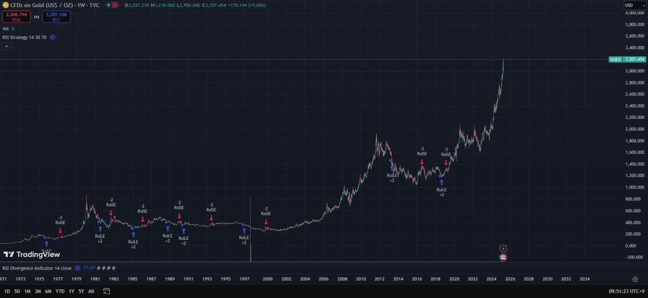Image resolution: width=648 pixels, height=298 pixels.
Task: Click the US flag event marker
Action: pos(503,257)
